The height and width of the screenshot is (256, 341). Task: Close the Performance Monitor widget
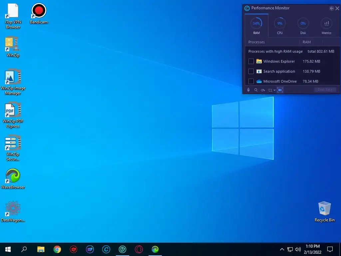tap(337, 8)
